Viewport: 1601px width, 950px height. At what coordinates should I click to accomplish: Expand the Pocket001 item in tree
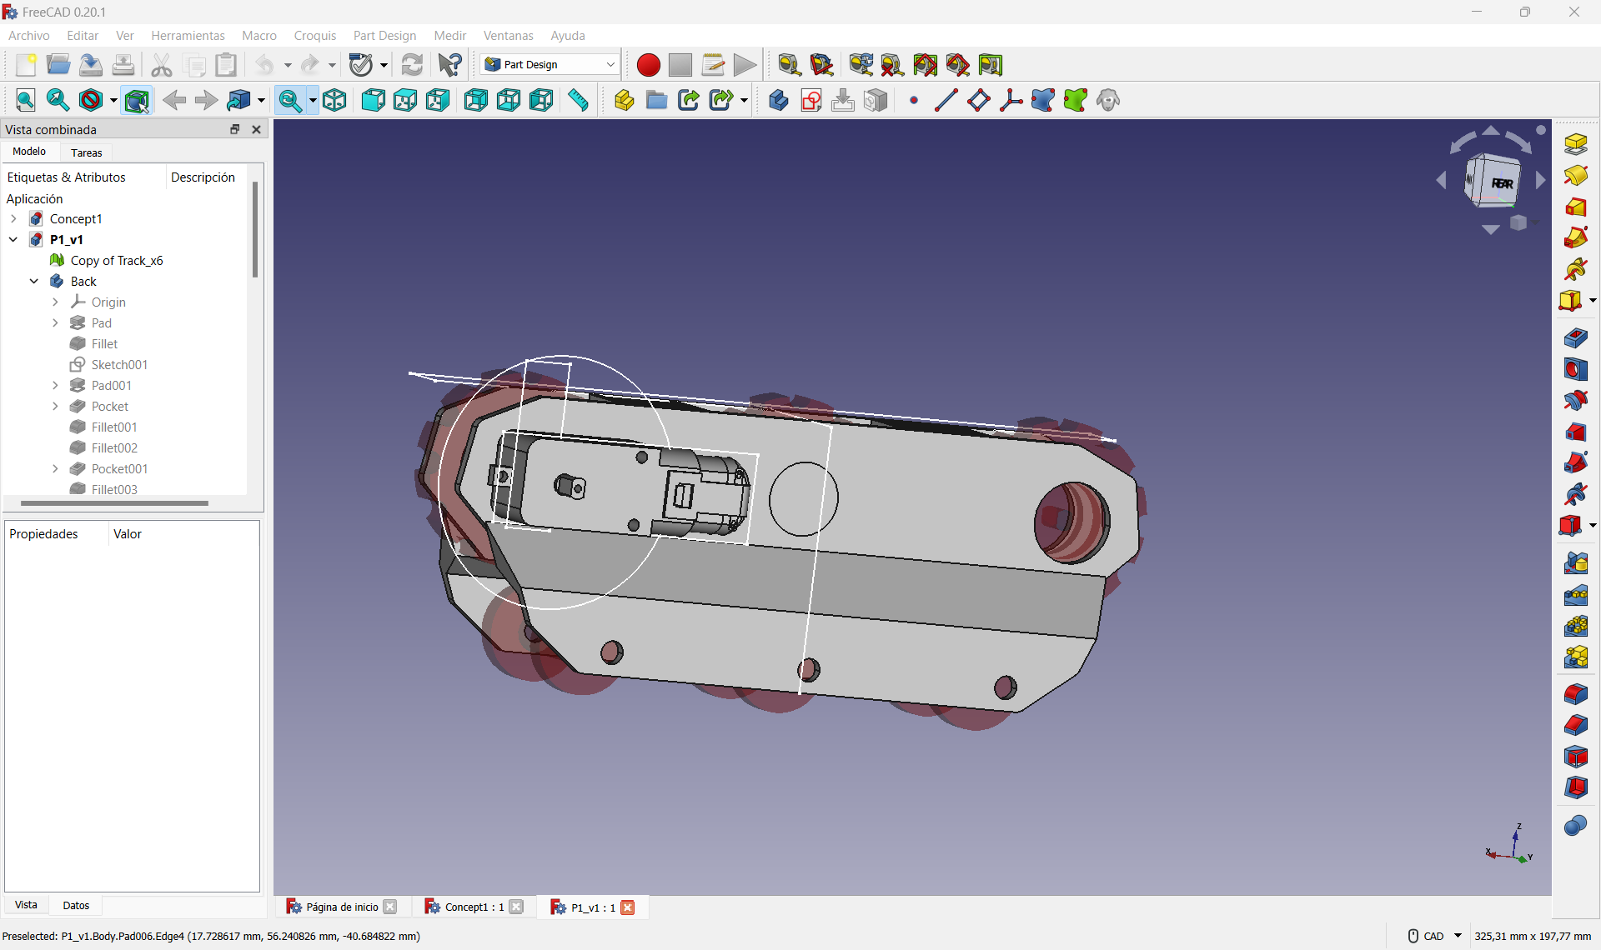click(54, 468)
